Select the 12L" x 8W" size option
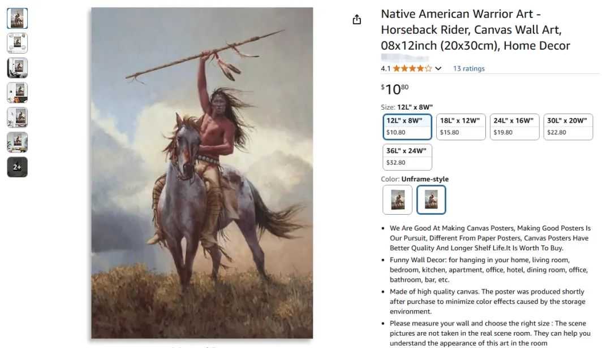This screenshot has height=348, width=611. click(x=407, y=127)
